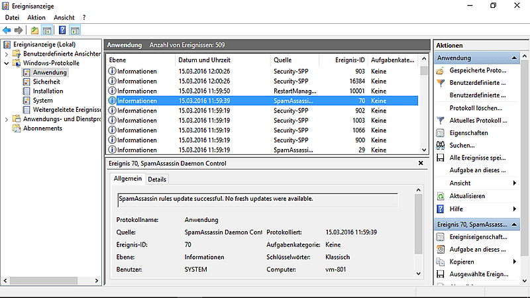Click the event list vertical scrollbar
Screen dimensions: 530x298
[x=424, y=109]
